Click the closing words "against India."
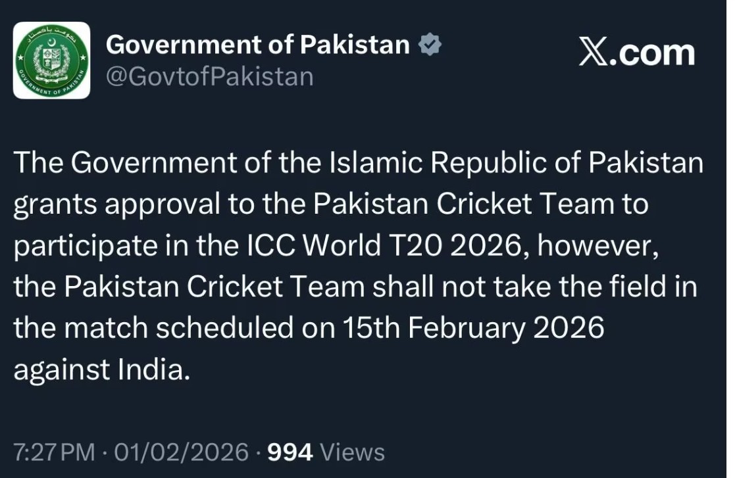 [101, 370]
